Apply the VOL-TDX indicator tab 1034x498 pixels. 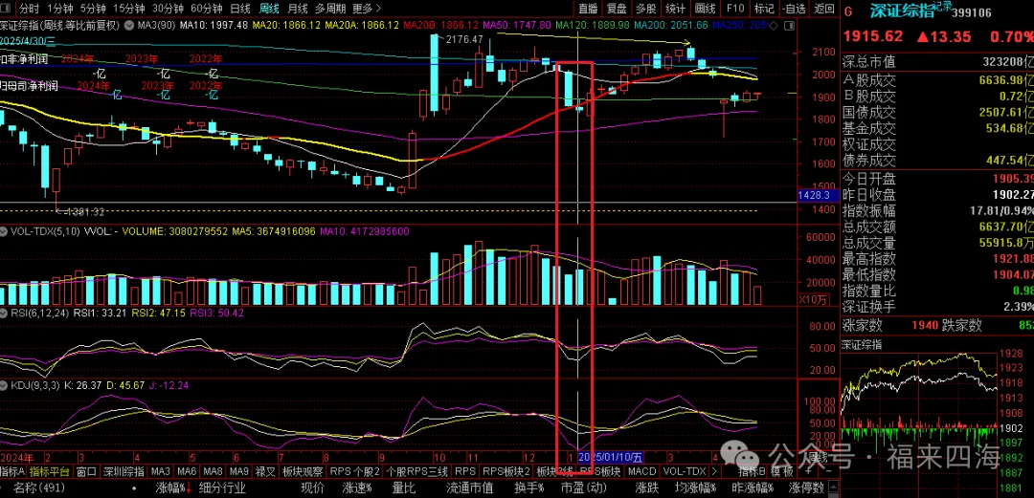coord(684,471)
